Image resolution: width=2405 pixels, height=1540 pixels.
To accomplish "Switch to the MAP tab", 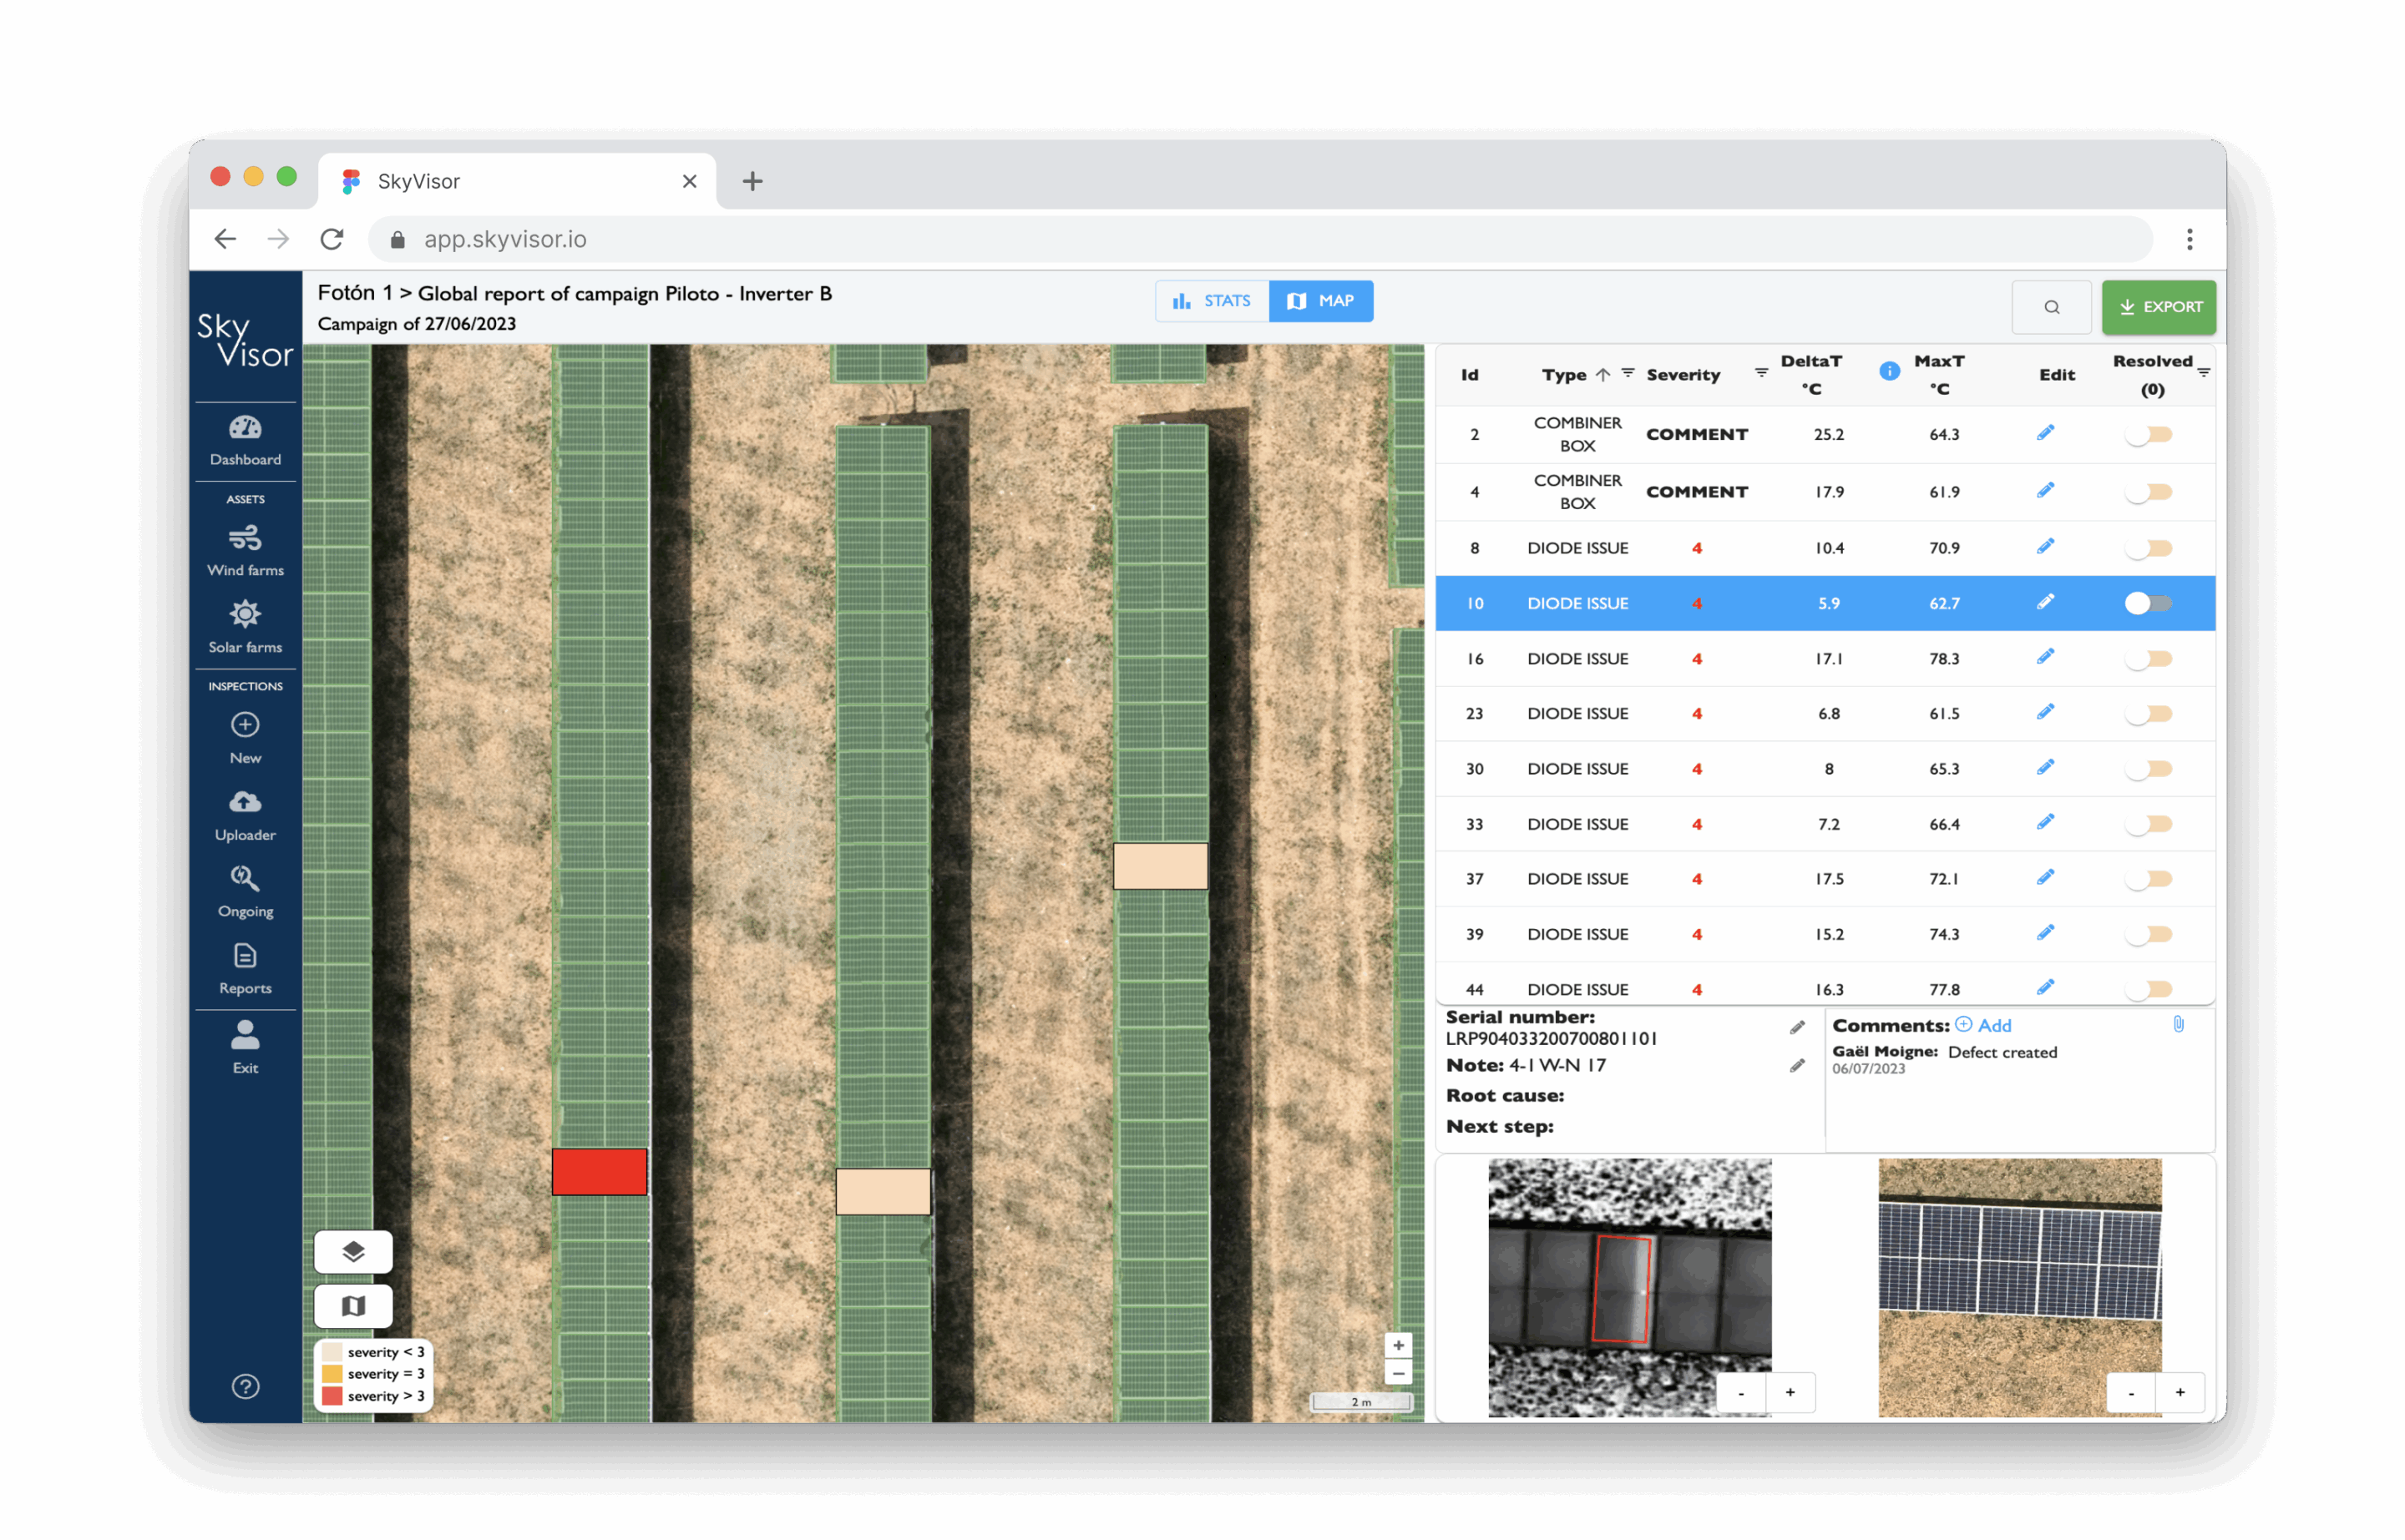I will pyautogui.click(x=1320, y=301).
